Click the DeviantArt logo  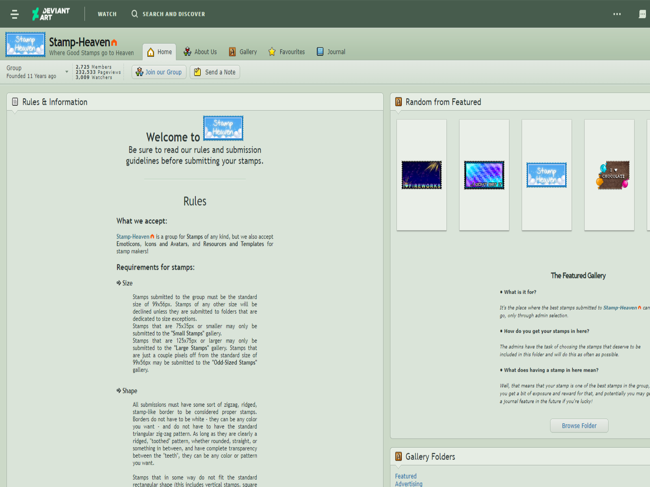point(51,14)
